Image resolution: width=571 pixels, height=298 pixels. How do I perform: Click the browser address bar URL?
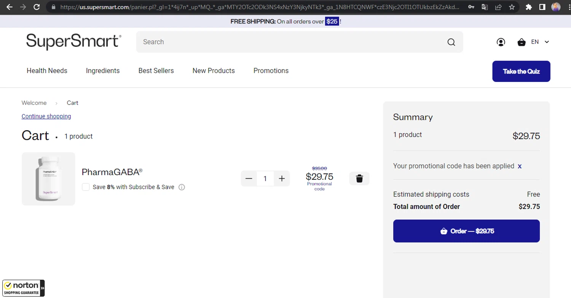259,7
